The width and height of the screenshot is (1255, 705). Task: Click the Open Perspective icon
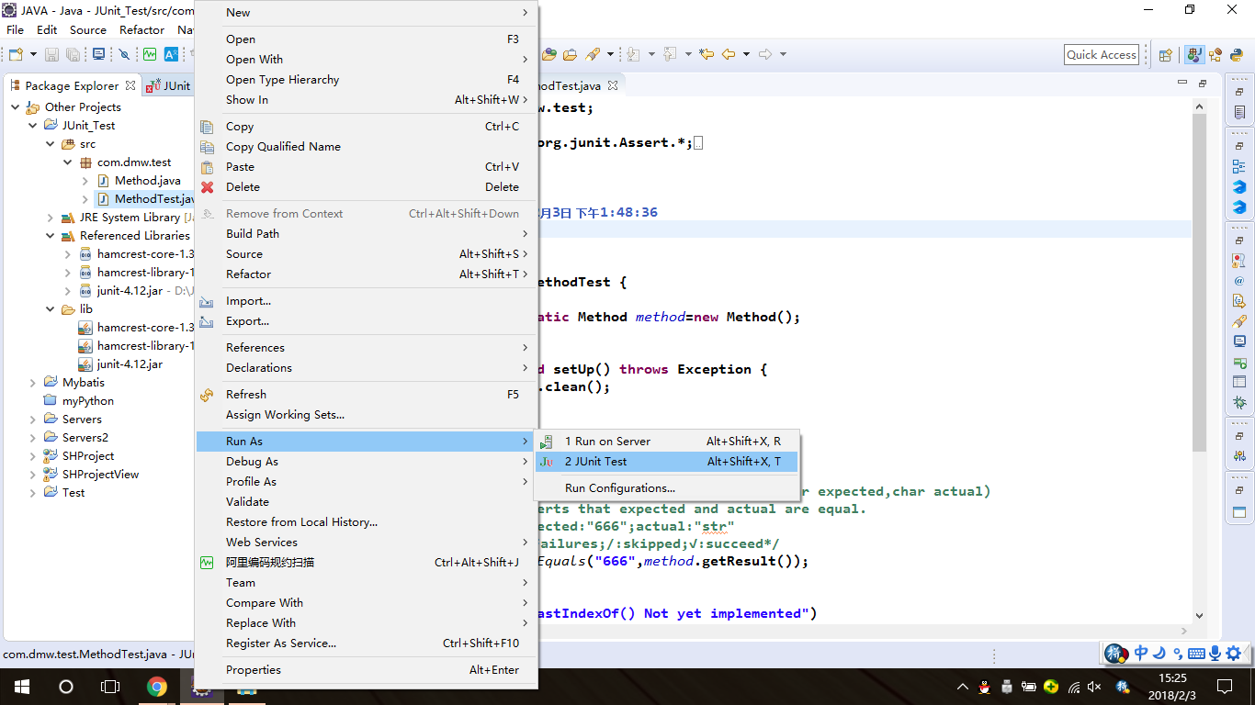coord(1165,55)
